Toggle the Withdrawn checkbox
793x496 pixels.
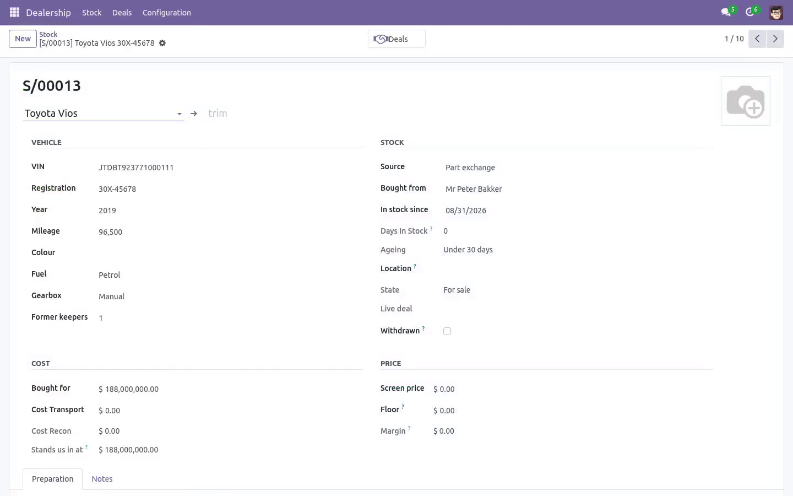coord(447,331)
